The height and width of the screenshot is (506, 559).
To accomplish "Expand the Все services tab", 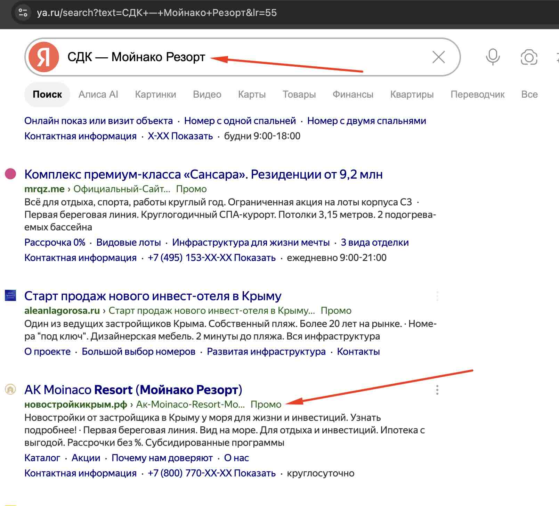I will 529,95.
